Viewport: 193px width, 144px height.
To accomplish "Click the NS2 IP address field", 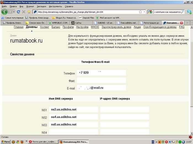I will pos(124,117).
